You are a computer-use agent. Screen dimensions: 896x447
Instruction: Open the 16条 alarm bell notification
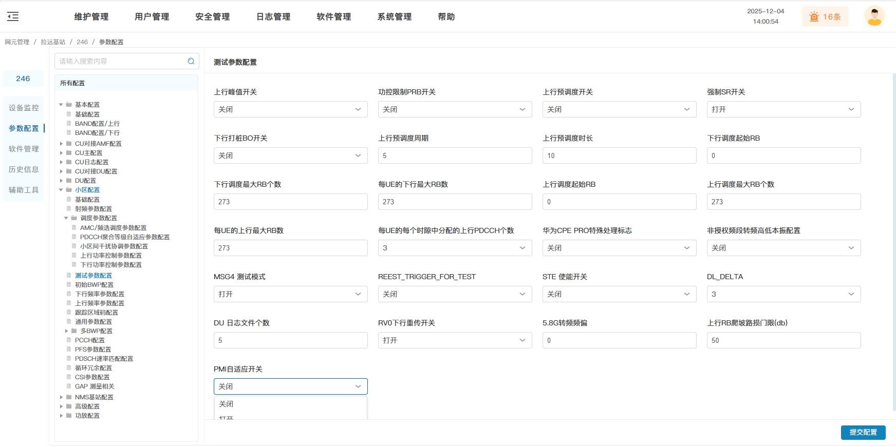click(825, 16)
